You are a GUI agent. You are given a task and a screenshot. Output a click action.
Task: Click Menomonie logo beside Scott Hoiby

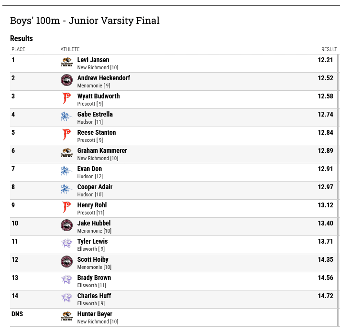(66, 262)
